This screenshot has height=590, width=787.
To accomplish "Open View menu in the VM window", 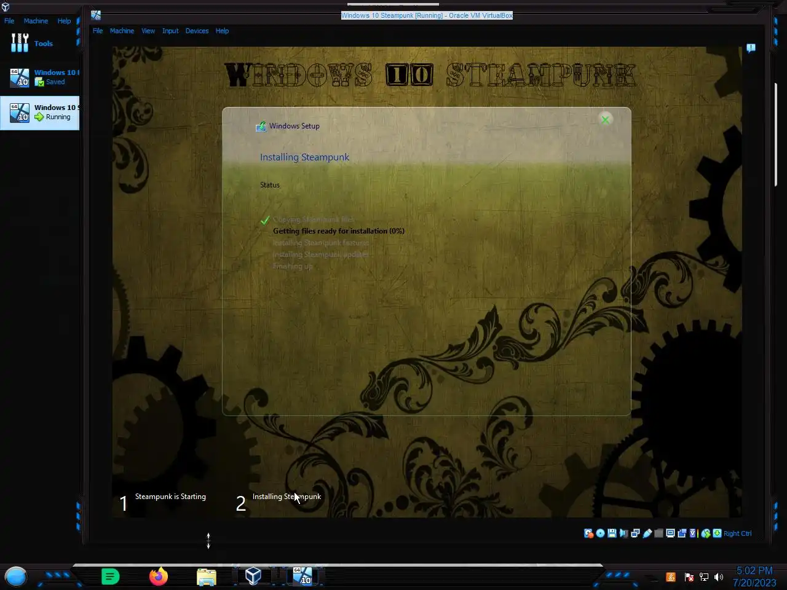I will pos(148,31).
